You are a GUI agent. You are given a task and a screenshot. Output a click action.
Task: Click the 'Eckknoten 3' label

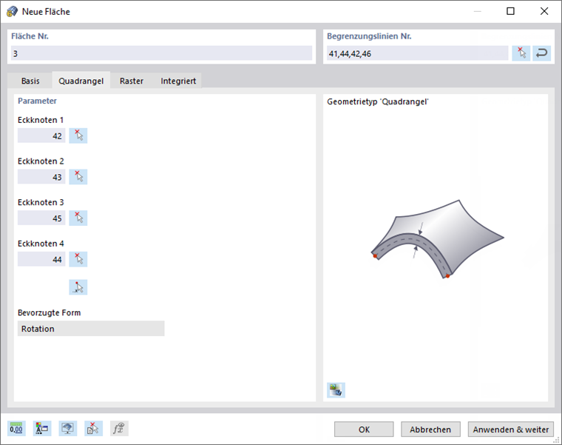click(41, 202)
